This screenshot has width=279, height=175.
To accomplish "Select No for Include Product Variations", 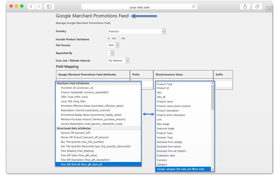I will pos(118,38).
